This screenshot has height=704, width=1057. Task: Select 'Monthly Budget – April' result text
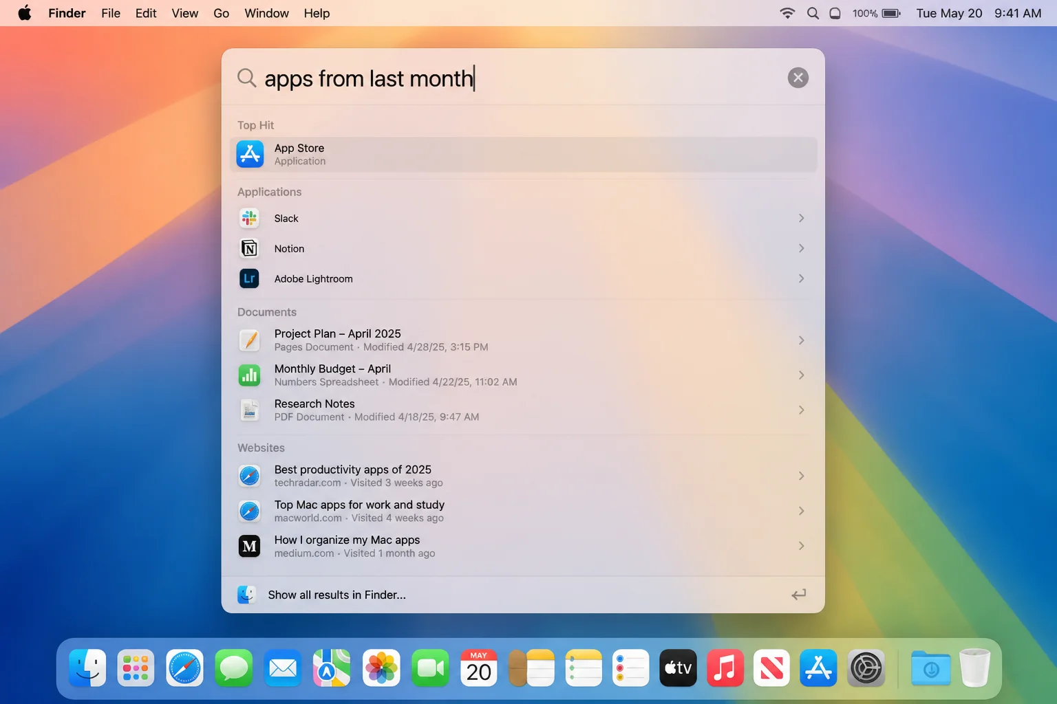pyautogui.click(x=332, y=368)
